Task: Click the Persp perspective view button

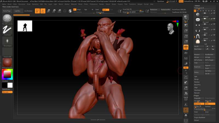Action: coord(186,47)
